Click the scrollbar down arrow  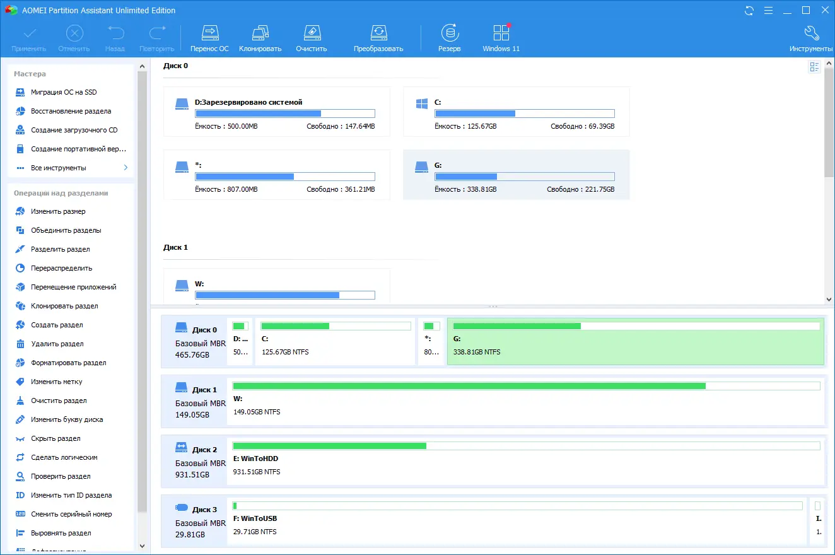[828, 299]
